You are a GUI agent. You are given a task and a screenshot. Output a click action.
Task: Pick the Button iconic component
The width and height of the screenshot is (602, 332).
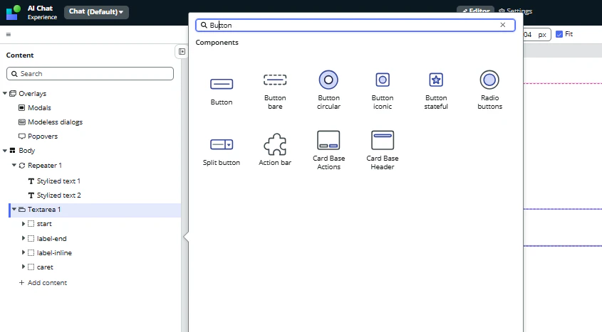[x=383, y=90]
